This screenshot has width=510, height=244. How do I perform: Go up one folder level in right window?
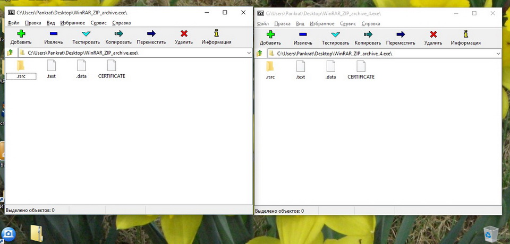(260, 53)
